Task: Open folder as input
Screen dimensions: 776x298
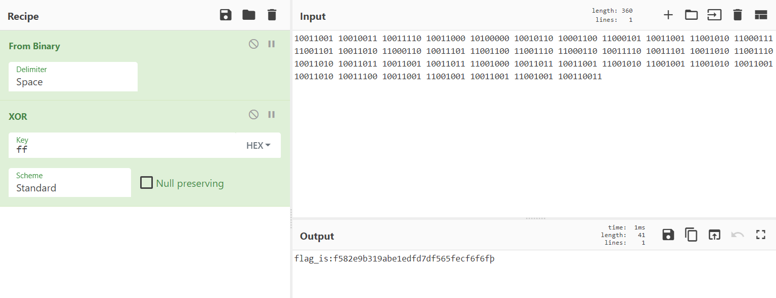Action: (x=691, y=15)
